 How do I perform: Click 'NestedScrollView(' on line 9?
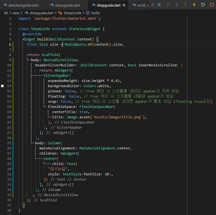pyautogui.click(x=61, y=60)
